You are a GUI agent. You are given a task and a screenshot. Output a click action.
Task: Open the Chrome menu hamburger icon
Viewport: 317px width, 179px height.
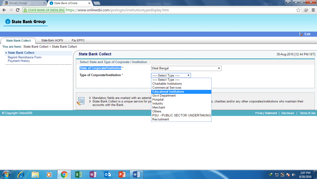point(313,10)
